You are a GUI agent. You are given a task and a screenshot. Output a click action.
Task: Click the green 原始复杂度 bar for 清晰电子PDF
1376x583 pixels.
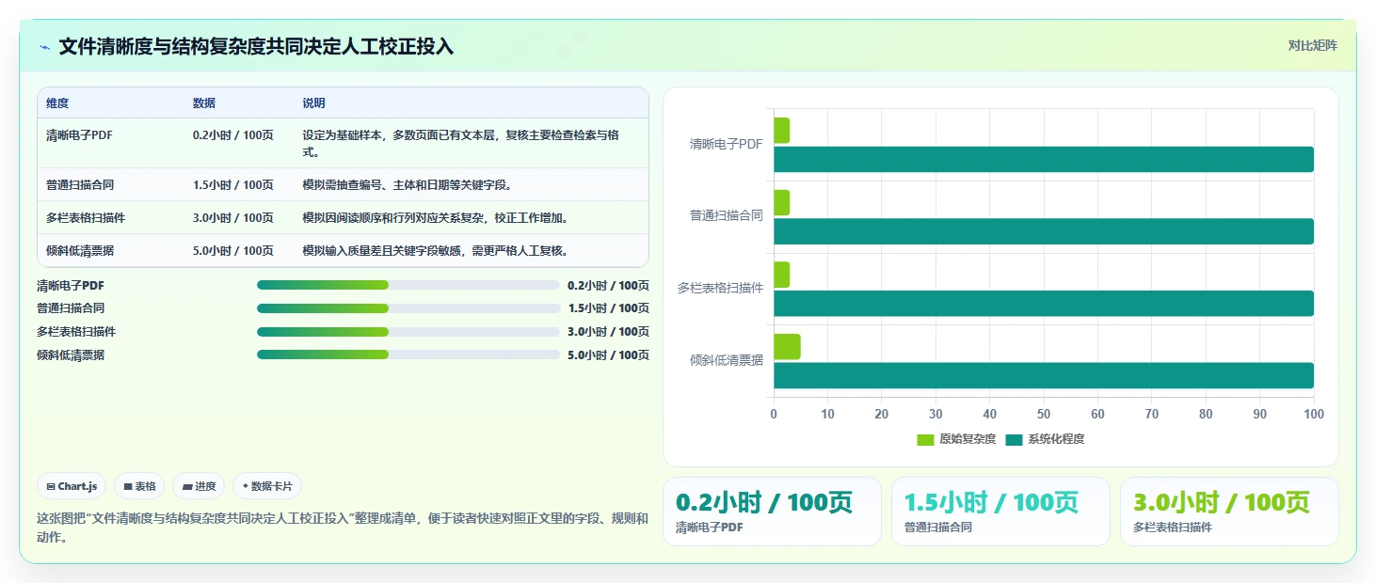point(782,131)
